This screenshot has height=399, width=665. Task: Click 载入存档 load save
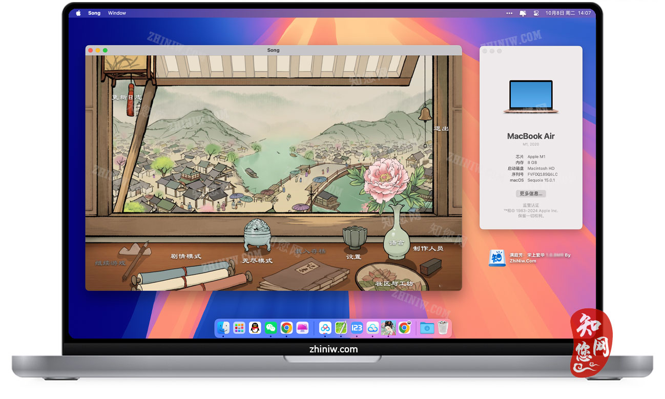(x=310, y=251)
